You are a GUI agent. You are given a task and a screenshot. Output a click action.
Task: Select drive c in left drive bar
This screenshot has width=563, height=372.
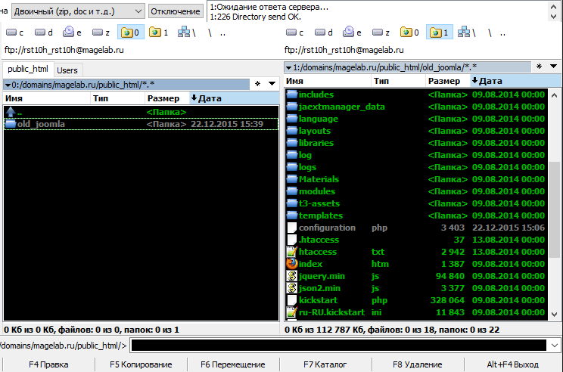click(15, 33)
